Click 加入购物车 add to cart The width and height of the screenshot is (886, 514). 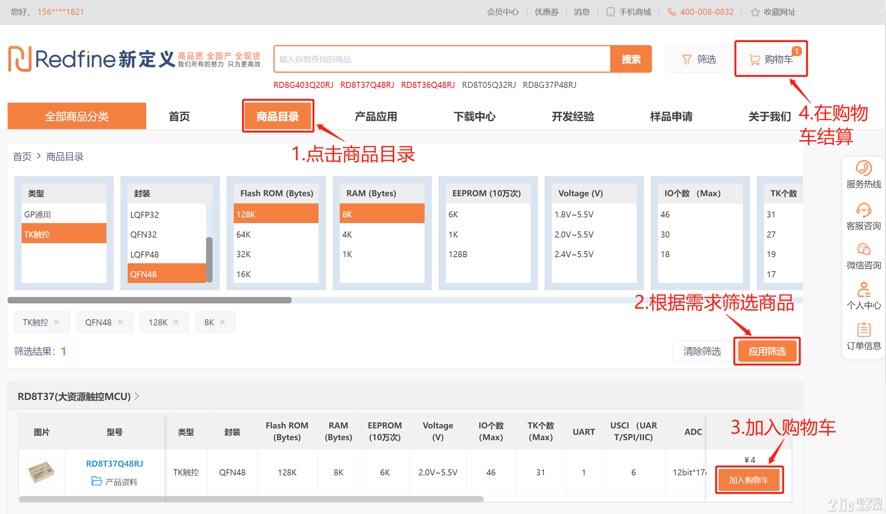pyautogui.click(x=749, y=480)
